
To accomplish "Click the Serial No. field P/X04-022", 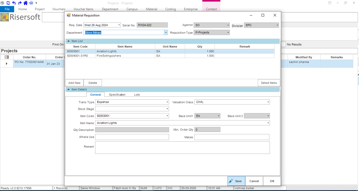I will coord(152,25).
